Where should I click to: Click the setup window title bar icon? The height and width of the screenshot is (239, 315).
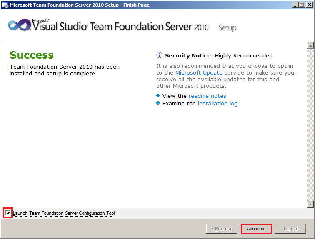(x=5, y=5)
